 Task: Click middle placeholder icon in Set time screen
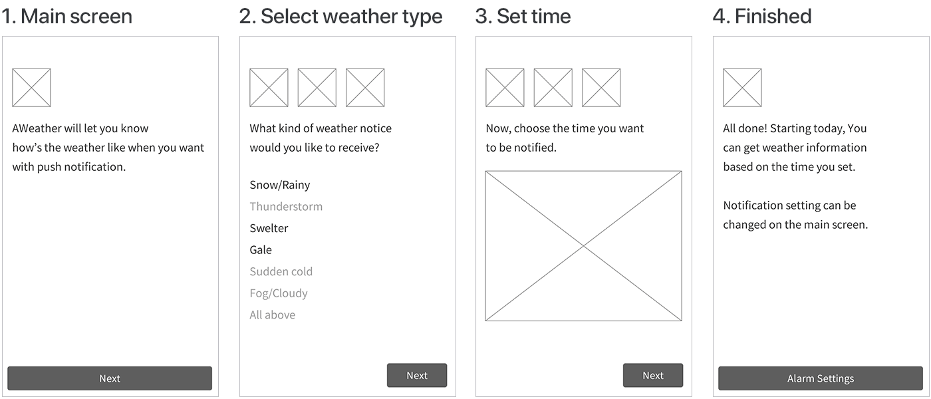coord(553,88)
